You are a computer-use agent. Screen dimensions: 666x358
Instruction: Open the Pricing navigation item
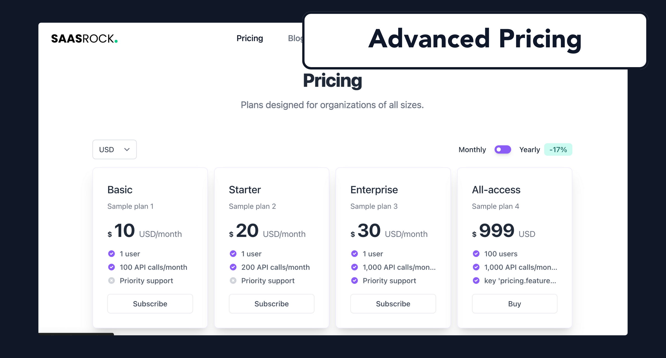tap(250, 38)
